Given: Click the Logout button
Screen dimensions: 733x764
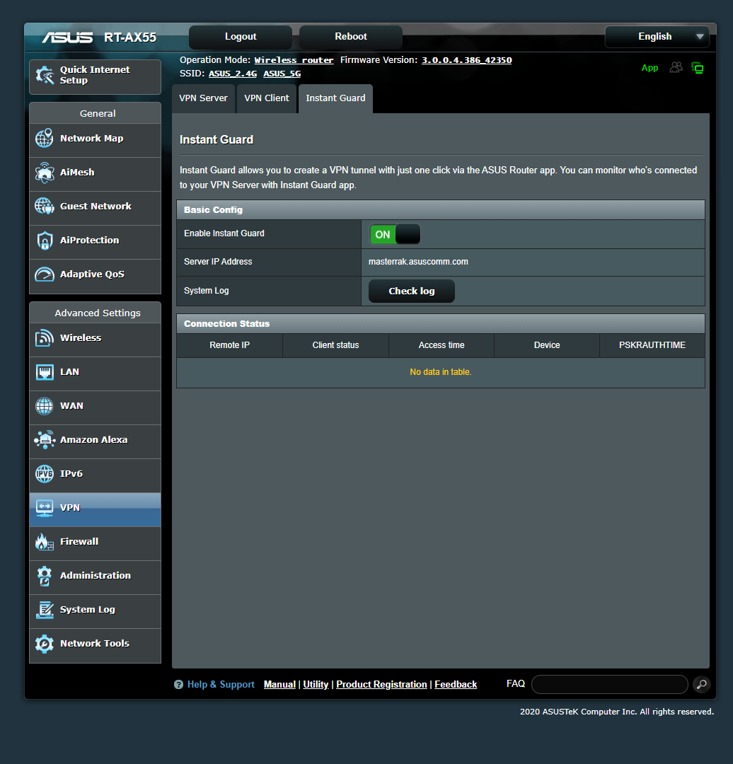Looking at the screenshot, I should click(241, 37).
